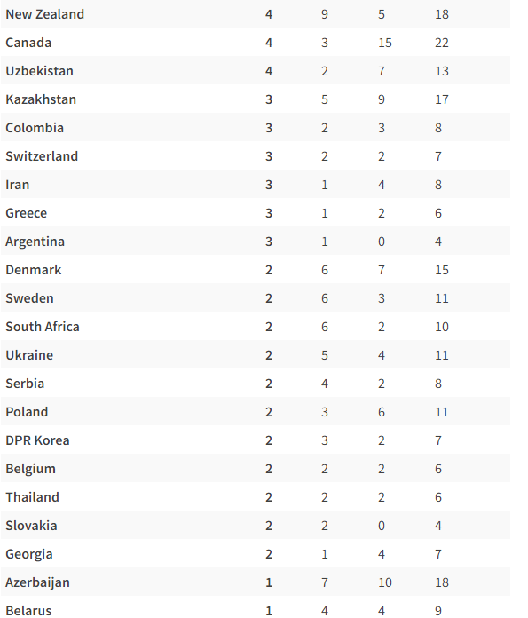Image resolution: width=528 pixels, height=618 pixels.
Task: Select Switzerland in the list
Action: coord(42,156)
